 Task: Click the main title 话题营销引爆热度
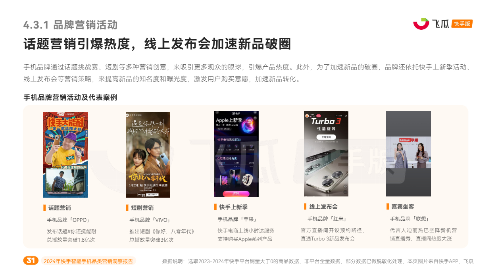[77, 44]
